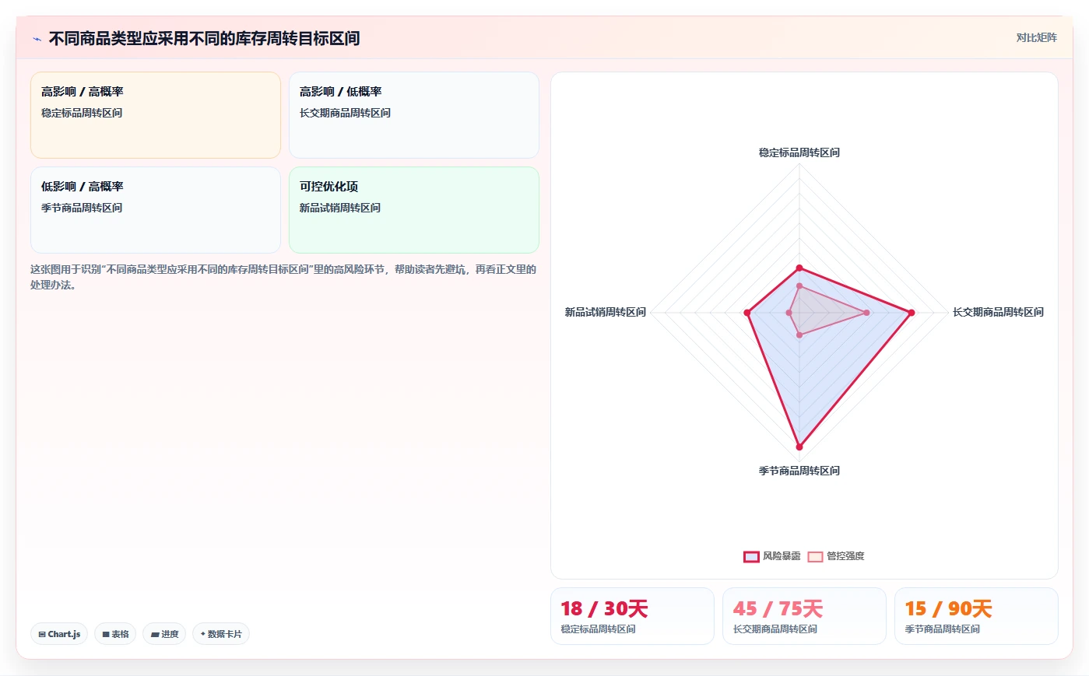1089x676 pixels.
Task: Click the 风险暴露 legend label
Action: pos(782,556)
